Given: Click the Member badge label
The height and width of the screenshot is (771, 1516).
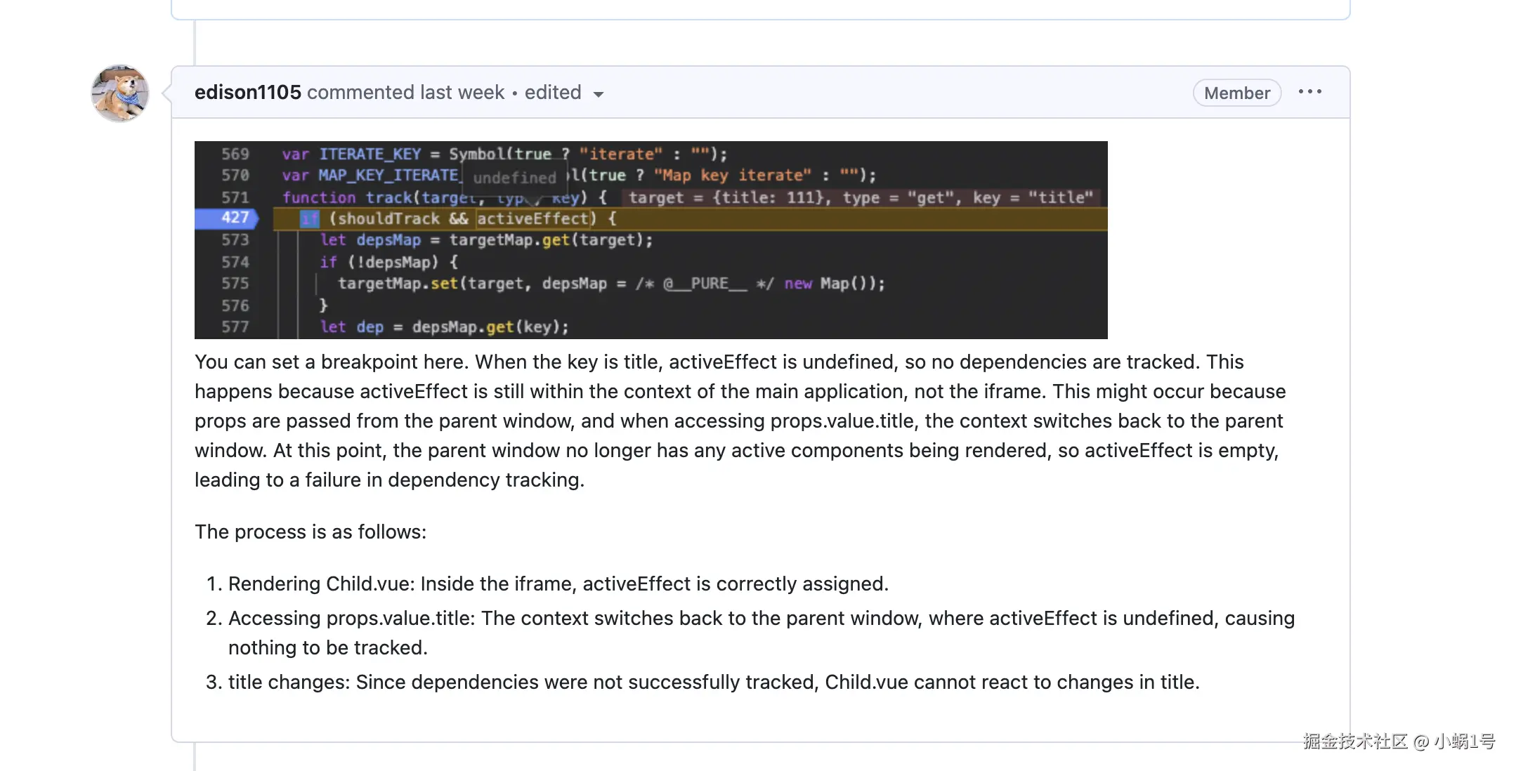Looking at the screenshot, I should click(x=1236, y=93).
